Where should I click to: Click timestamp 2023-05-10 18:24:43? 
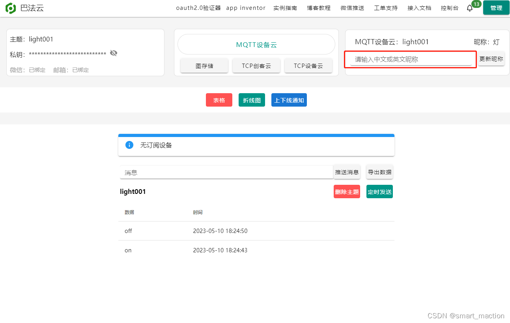coord(220,250)
